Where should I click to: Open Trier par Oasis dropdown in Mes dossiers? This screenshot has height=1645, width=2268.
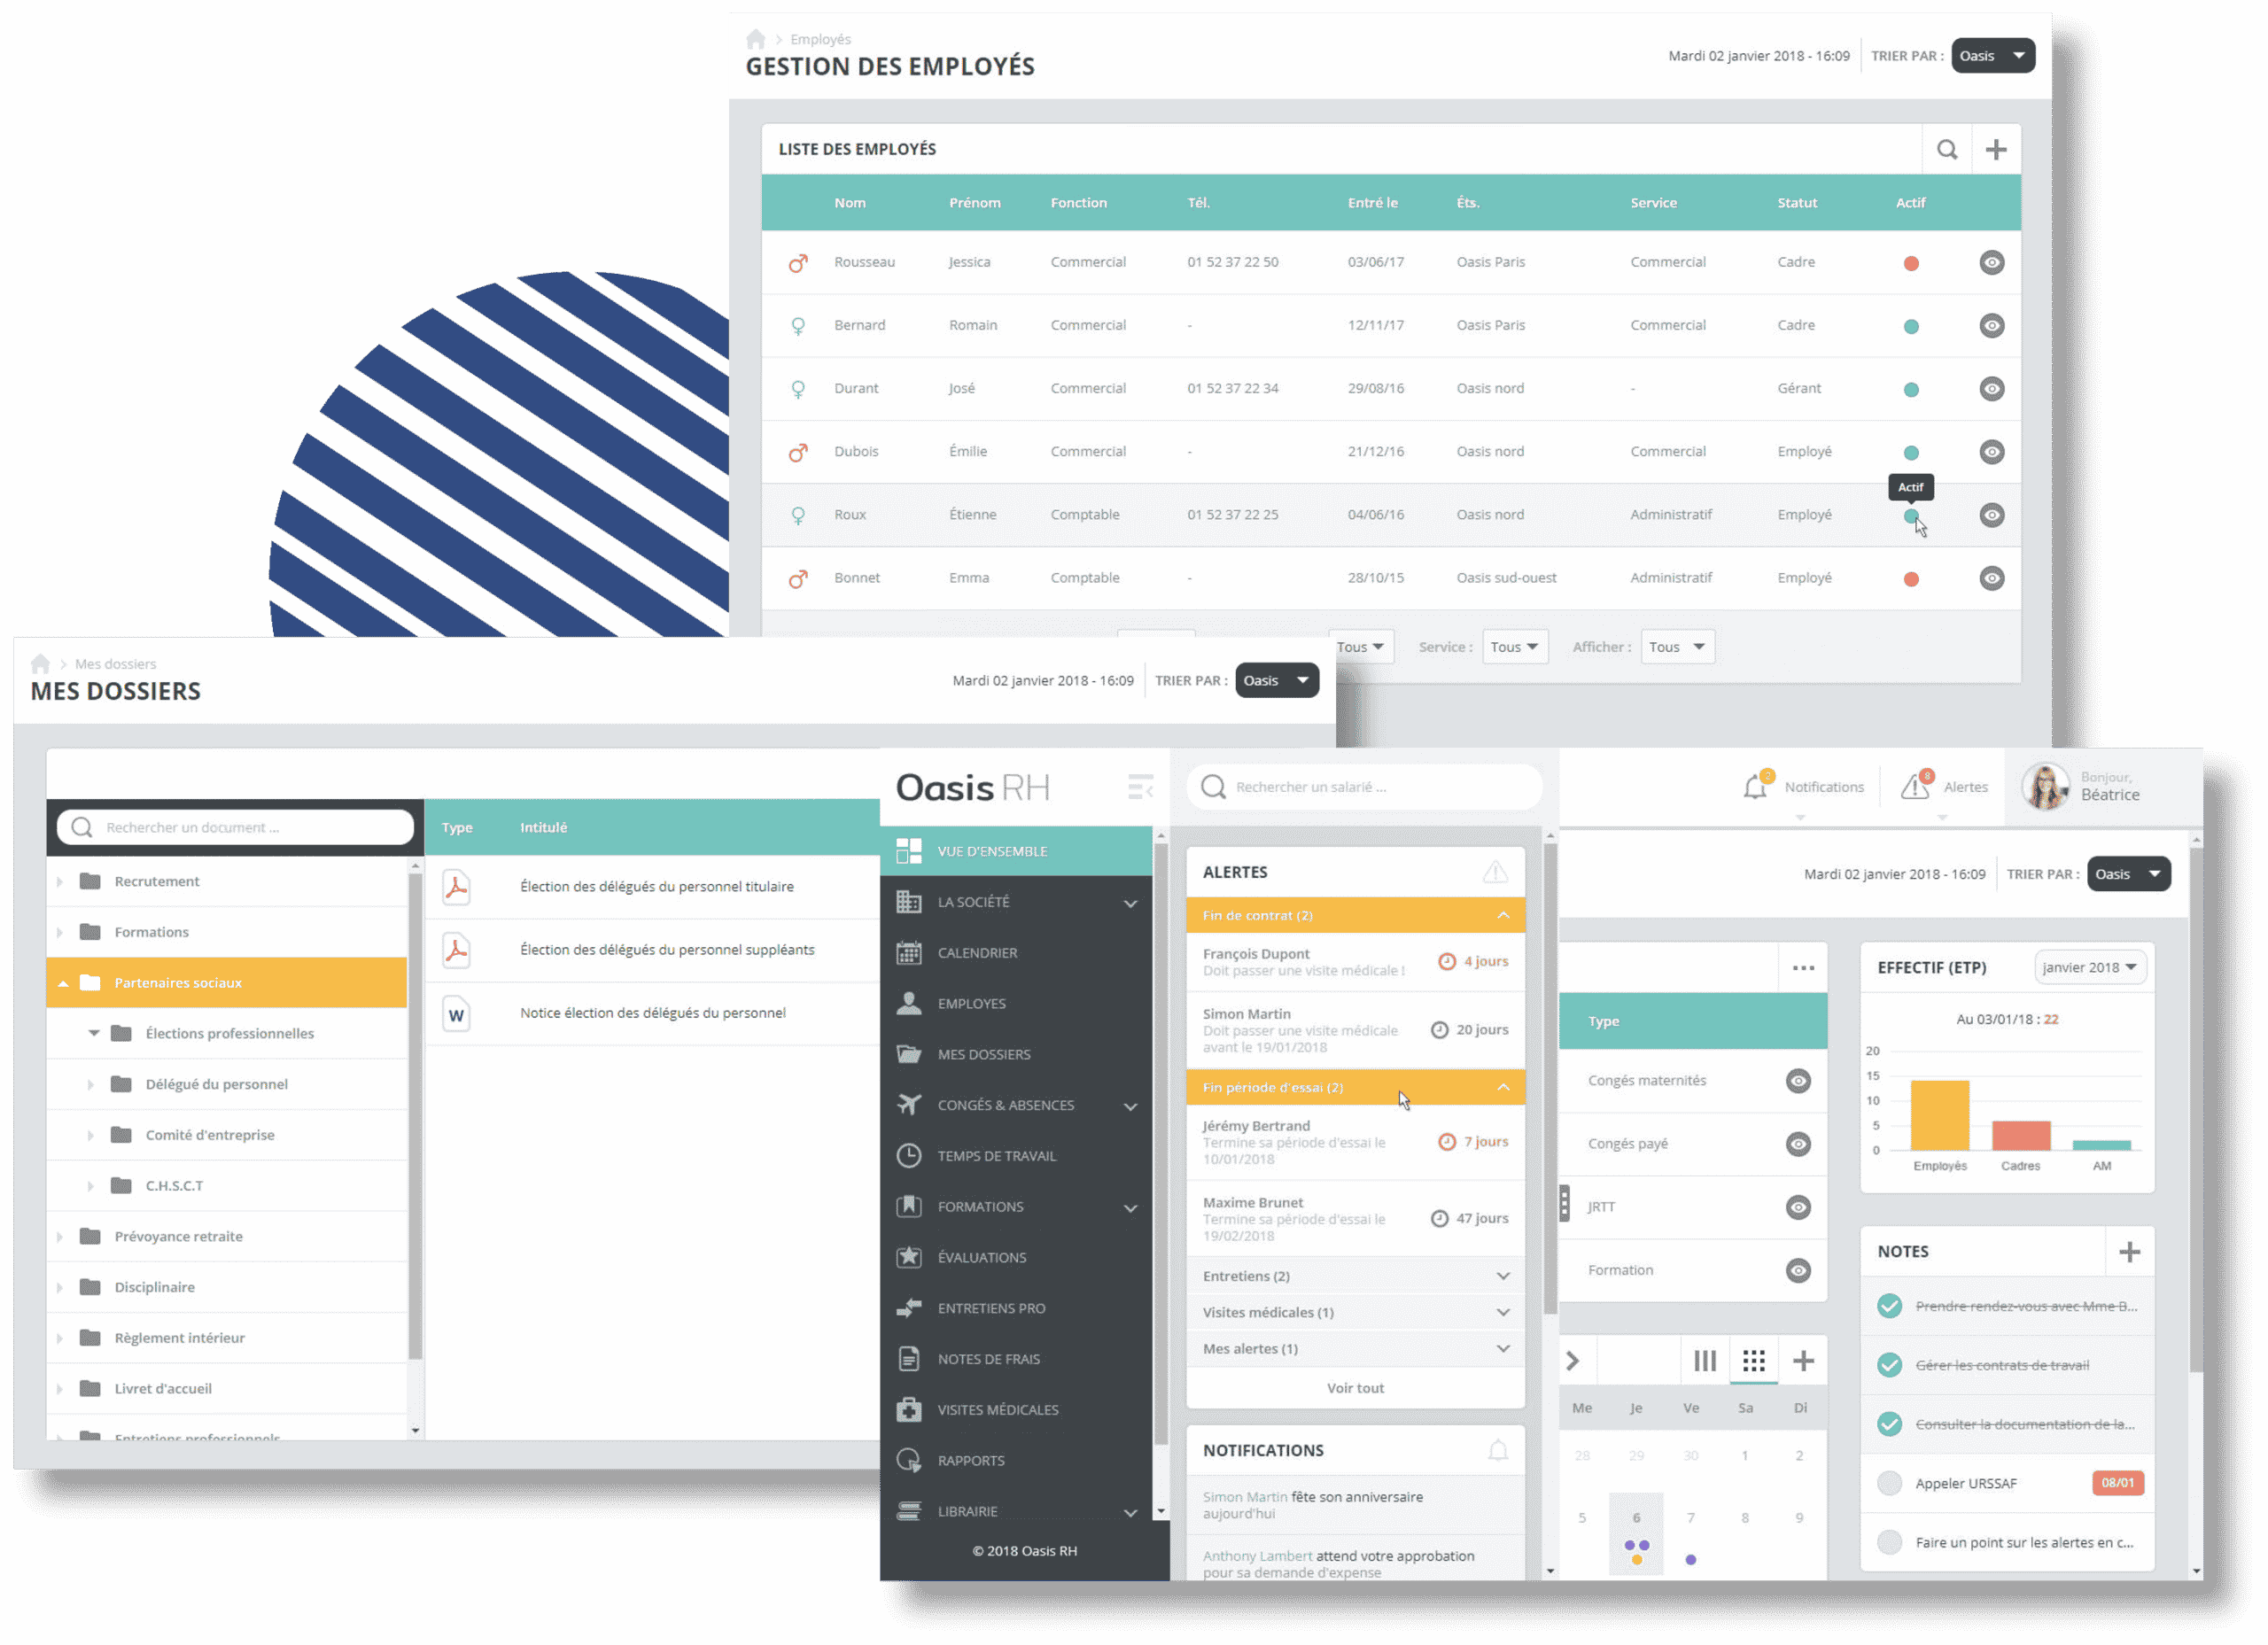tap(1277, 680)
